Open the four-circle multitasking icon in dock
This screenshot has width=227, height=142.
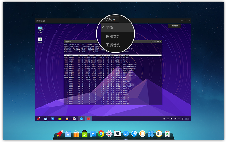pyautogui.click(x=151, y=134)
